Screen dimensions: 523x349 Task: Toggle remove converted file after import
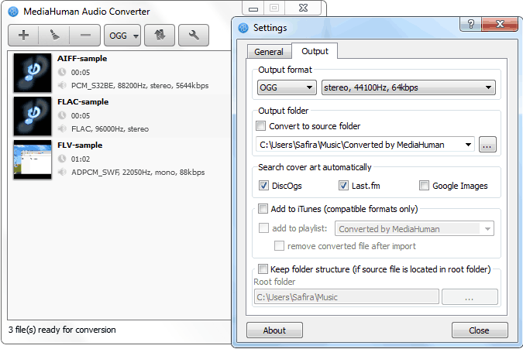pos(279,246)
